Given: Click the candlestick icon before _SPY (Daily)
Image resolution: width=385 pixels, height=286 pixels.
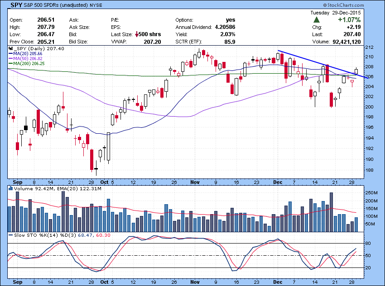Looking at the screenshot, I should (10, 48).
